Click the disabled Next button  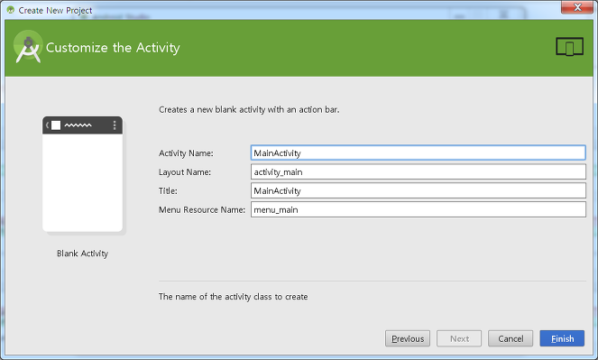[x=459, y=338]
